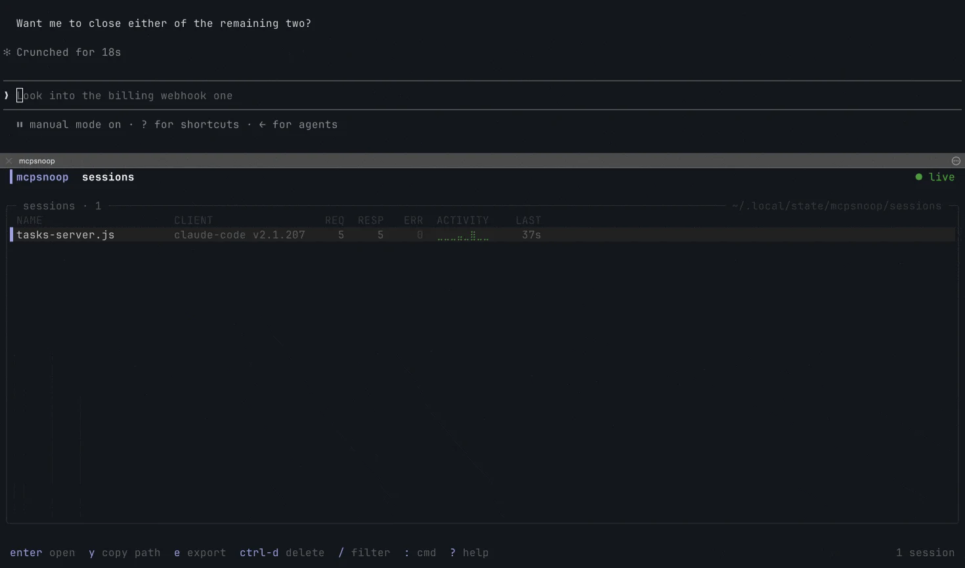Click the RESP column header
Viewport: 965px width, 568px height.
click(371, 220)
